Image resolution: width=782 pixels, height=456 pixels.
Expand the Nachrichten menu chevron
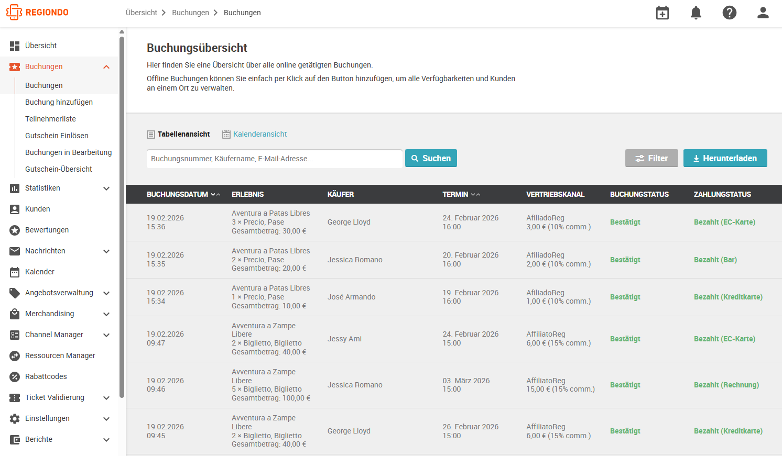point(106,251)
